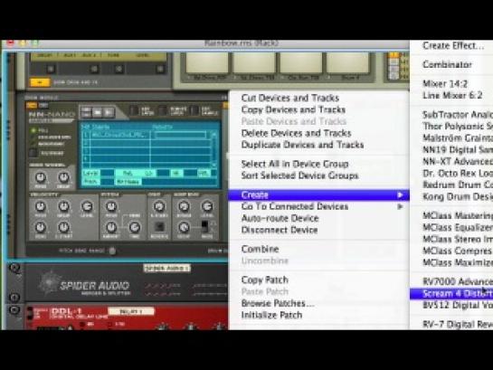Toggle the orange On button in NN-Nano module
The image size is (493, 370).
tap(31, 105)
